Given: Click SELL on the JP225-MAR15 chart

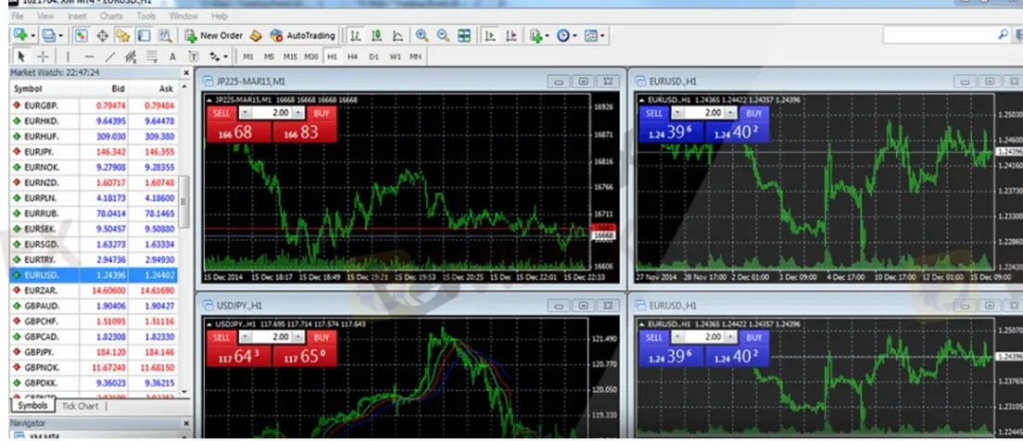Looking at the screenshot, I should [221, 113].
